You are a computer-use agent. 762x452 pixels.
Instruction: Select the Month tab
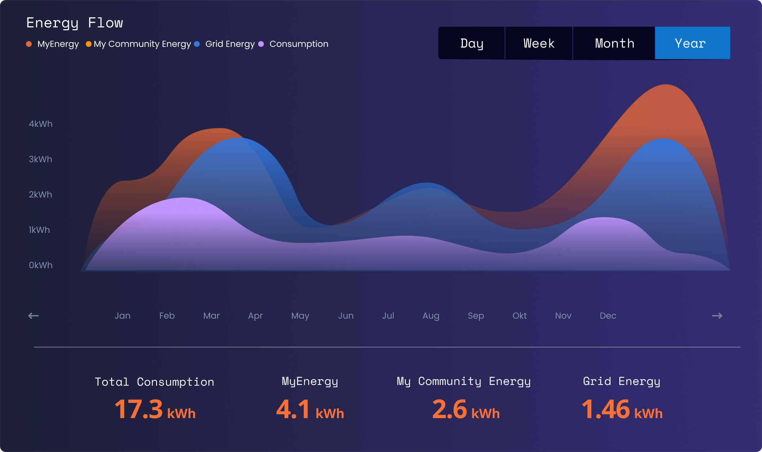614,43
